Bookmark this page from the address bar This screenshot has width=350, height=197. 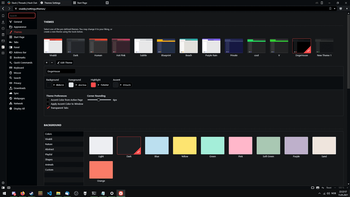click(x=330, y=9)
